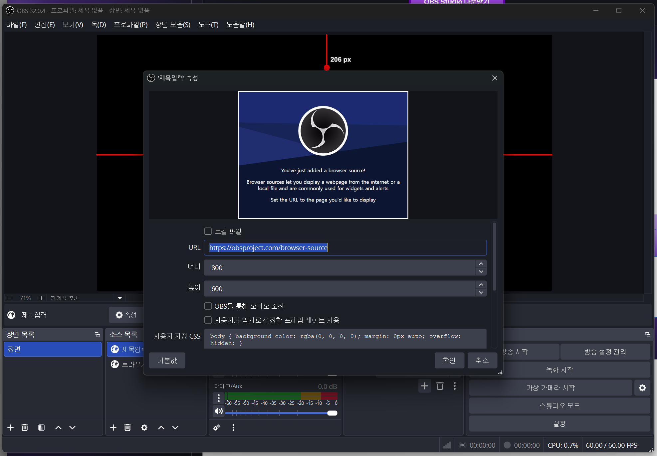This screenshot has height=456, width=657.
Task: Click the 기본값 defaults button
Action: [x=167, y=360]
